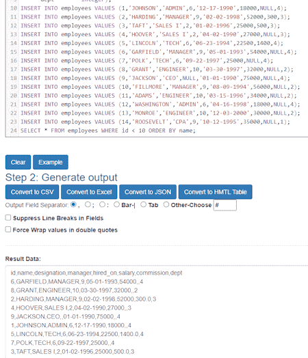The image size is (308, 358).
Task: Check Force Wrap values in double quotes
Action: (x=8, y=230)
